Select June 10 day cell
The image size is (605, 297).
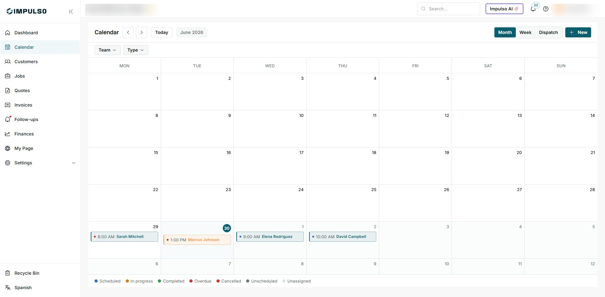(270, 129)
